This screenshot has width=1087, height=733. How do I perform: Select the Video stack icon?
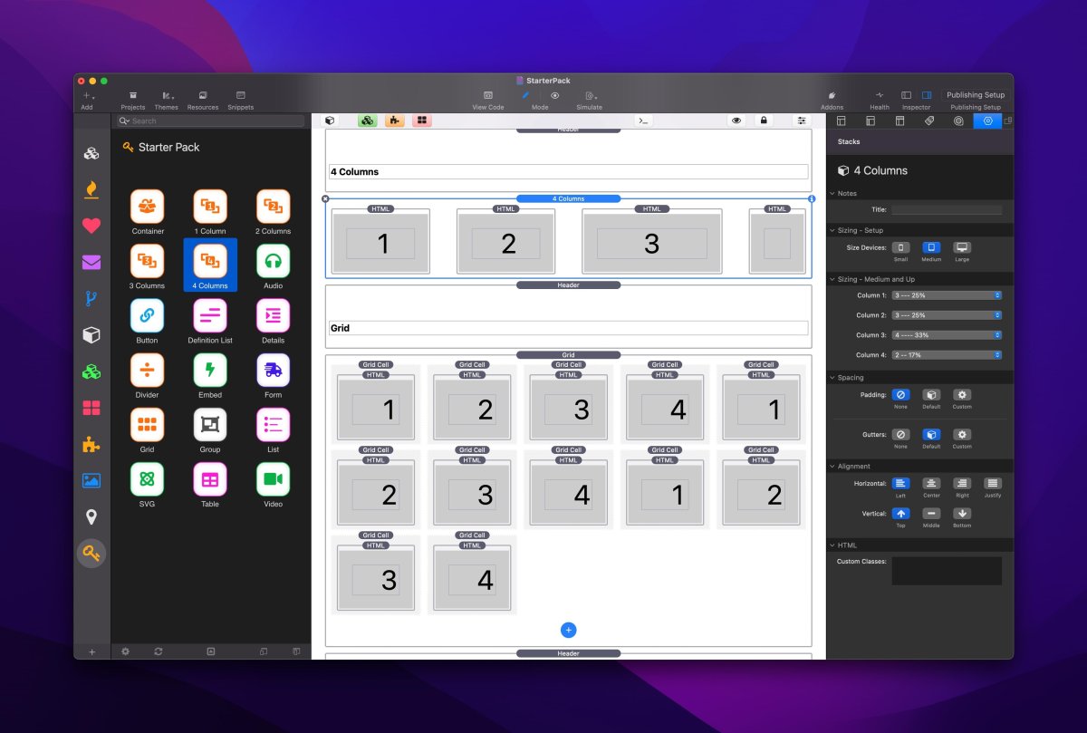[x=273, y=478]
